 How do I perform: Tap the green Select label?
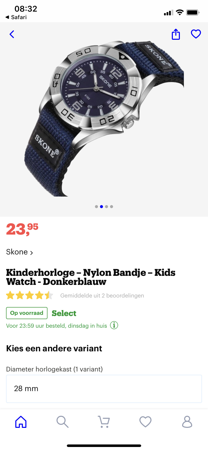pyautogui.click(x=64, y=313)
